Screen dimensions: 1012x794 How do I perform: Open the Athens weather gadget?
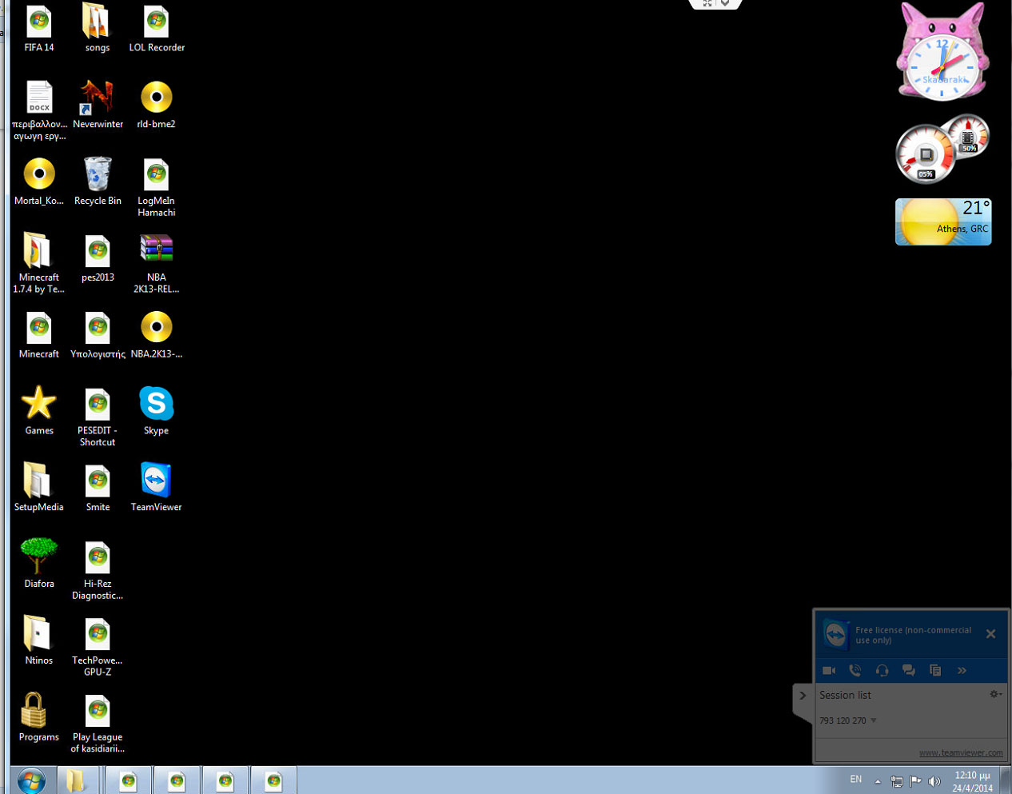[943, 221]
